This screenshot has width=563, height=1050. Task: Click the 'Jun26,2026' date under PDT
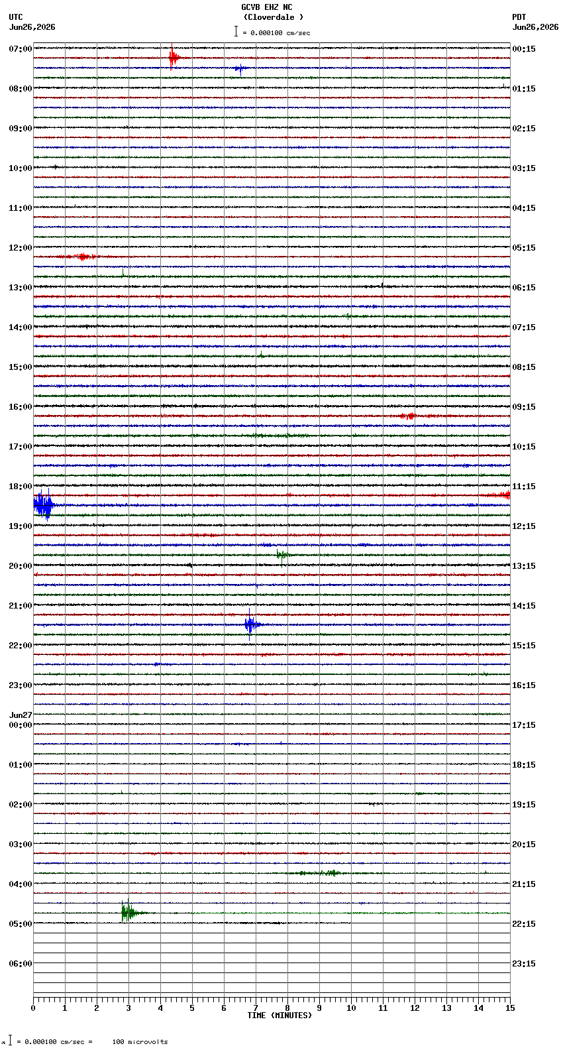pyautogui.click(x=535, y=27)
